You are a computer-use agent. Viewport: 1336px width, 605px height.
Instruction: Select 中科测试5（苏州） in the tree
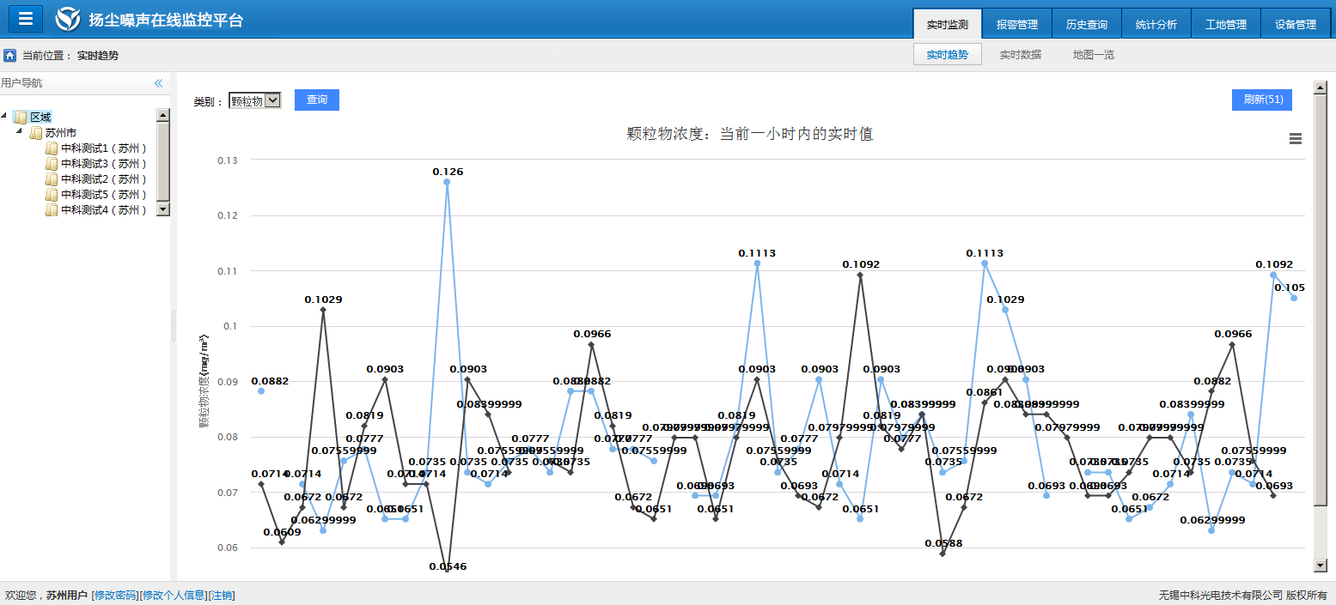tap(103, 195)
